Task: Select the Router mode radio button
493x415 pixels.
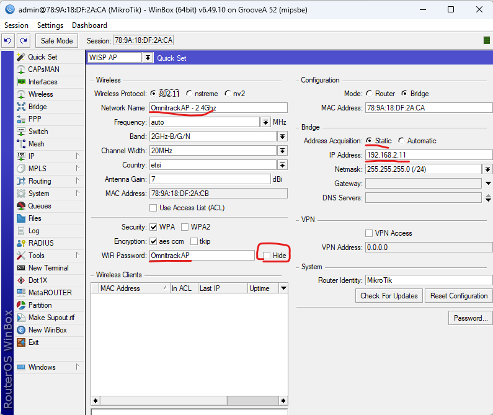Action: click(370, 94)
